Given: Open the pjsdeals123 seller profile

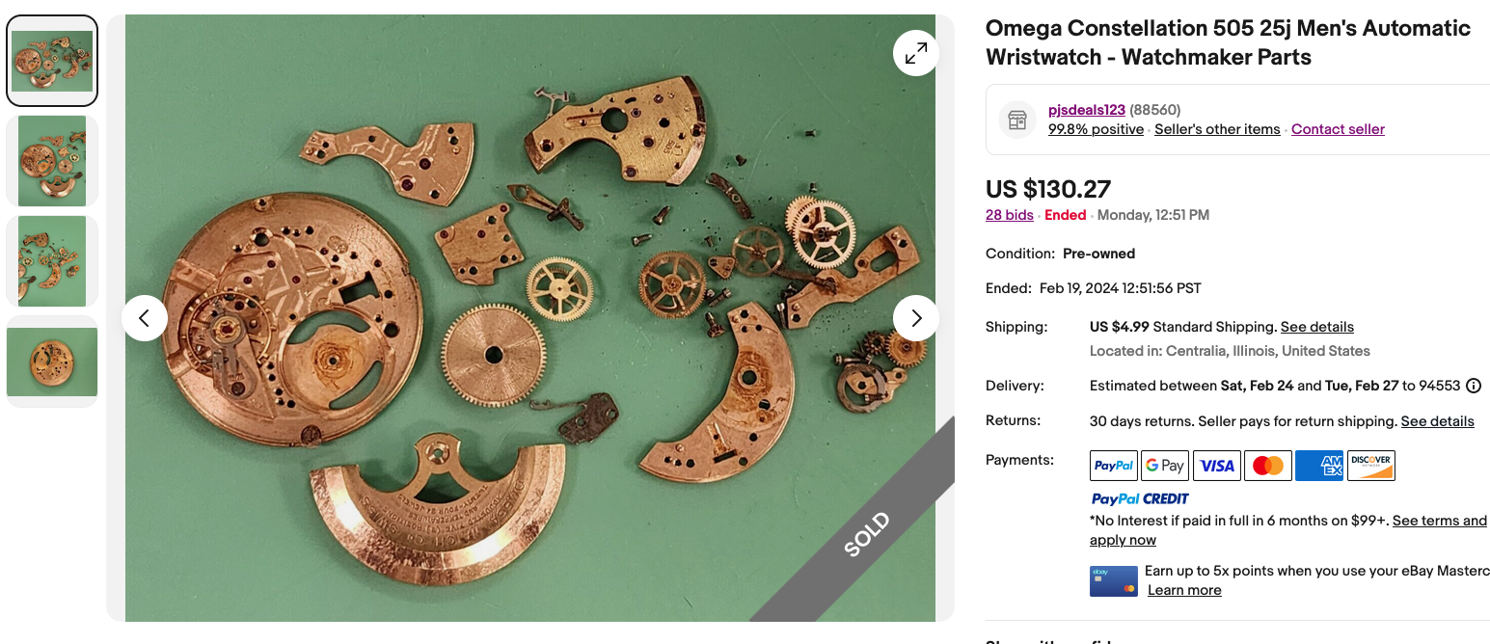Looking at the screenshot, I should [x=1087, y=110].
